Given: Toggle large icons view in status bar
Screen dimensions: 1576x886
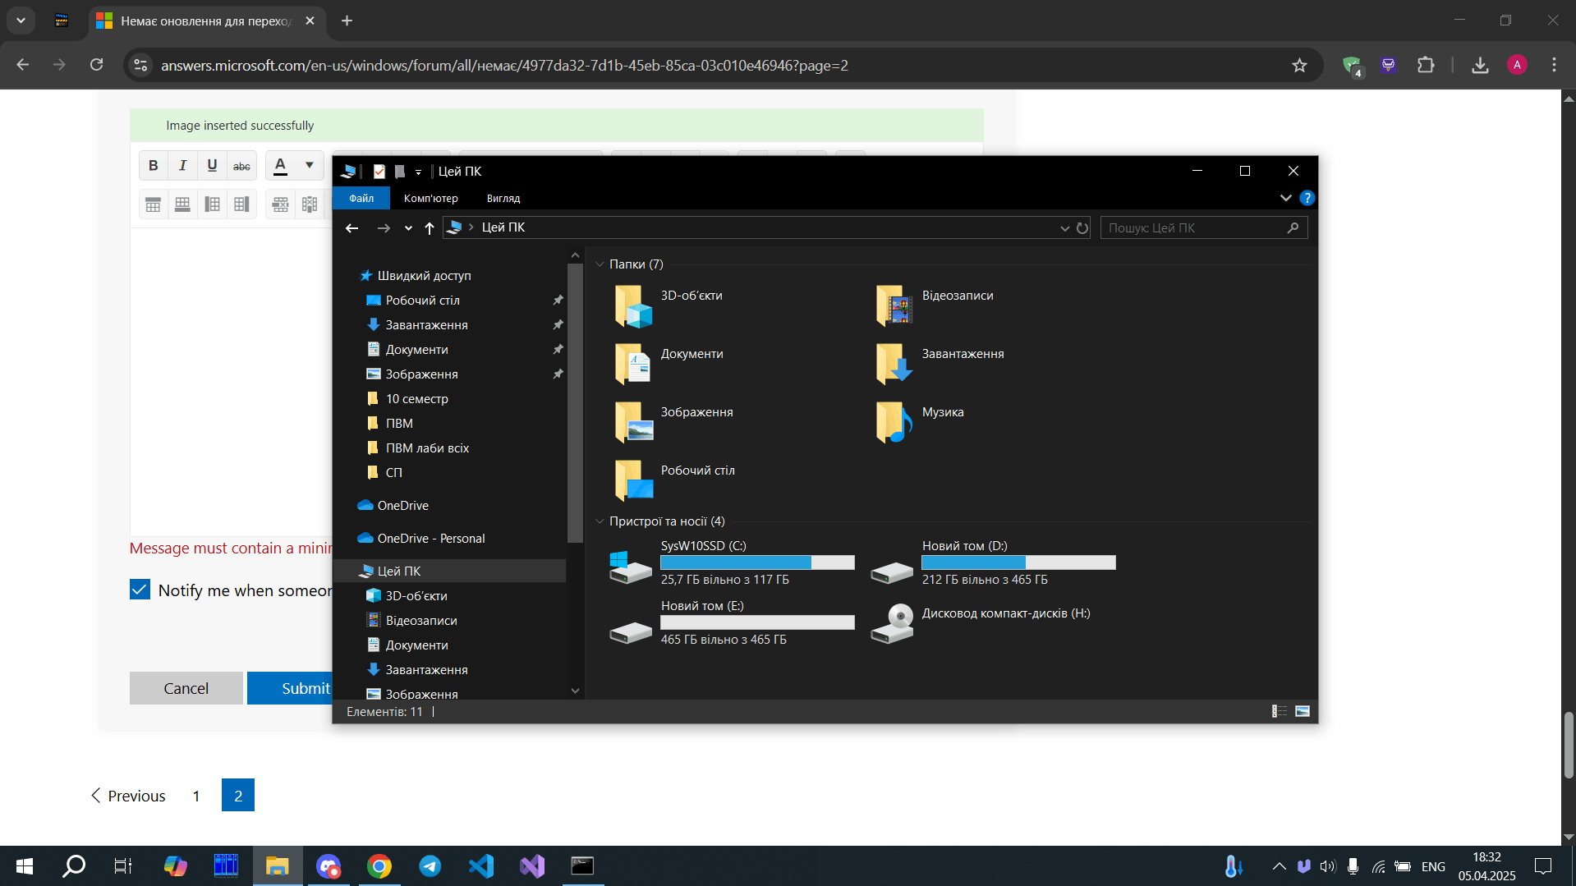Looking at the screenshot, I should click(x=1303, y=711).
